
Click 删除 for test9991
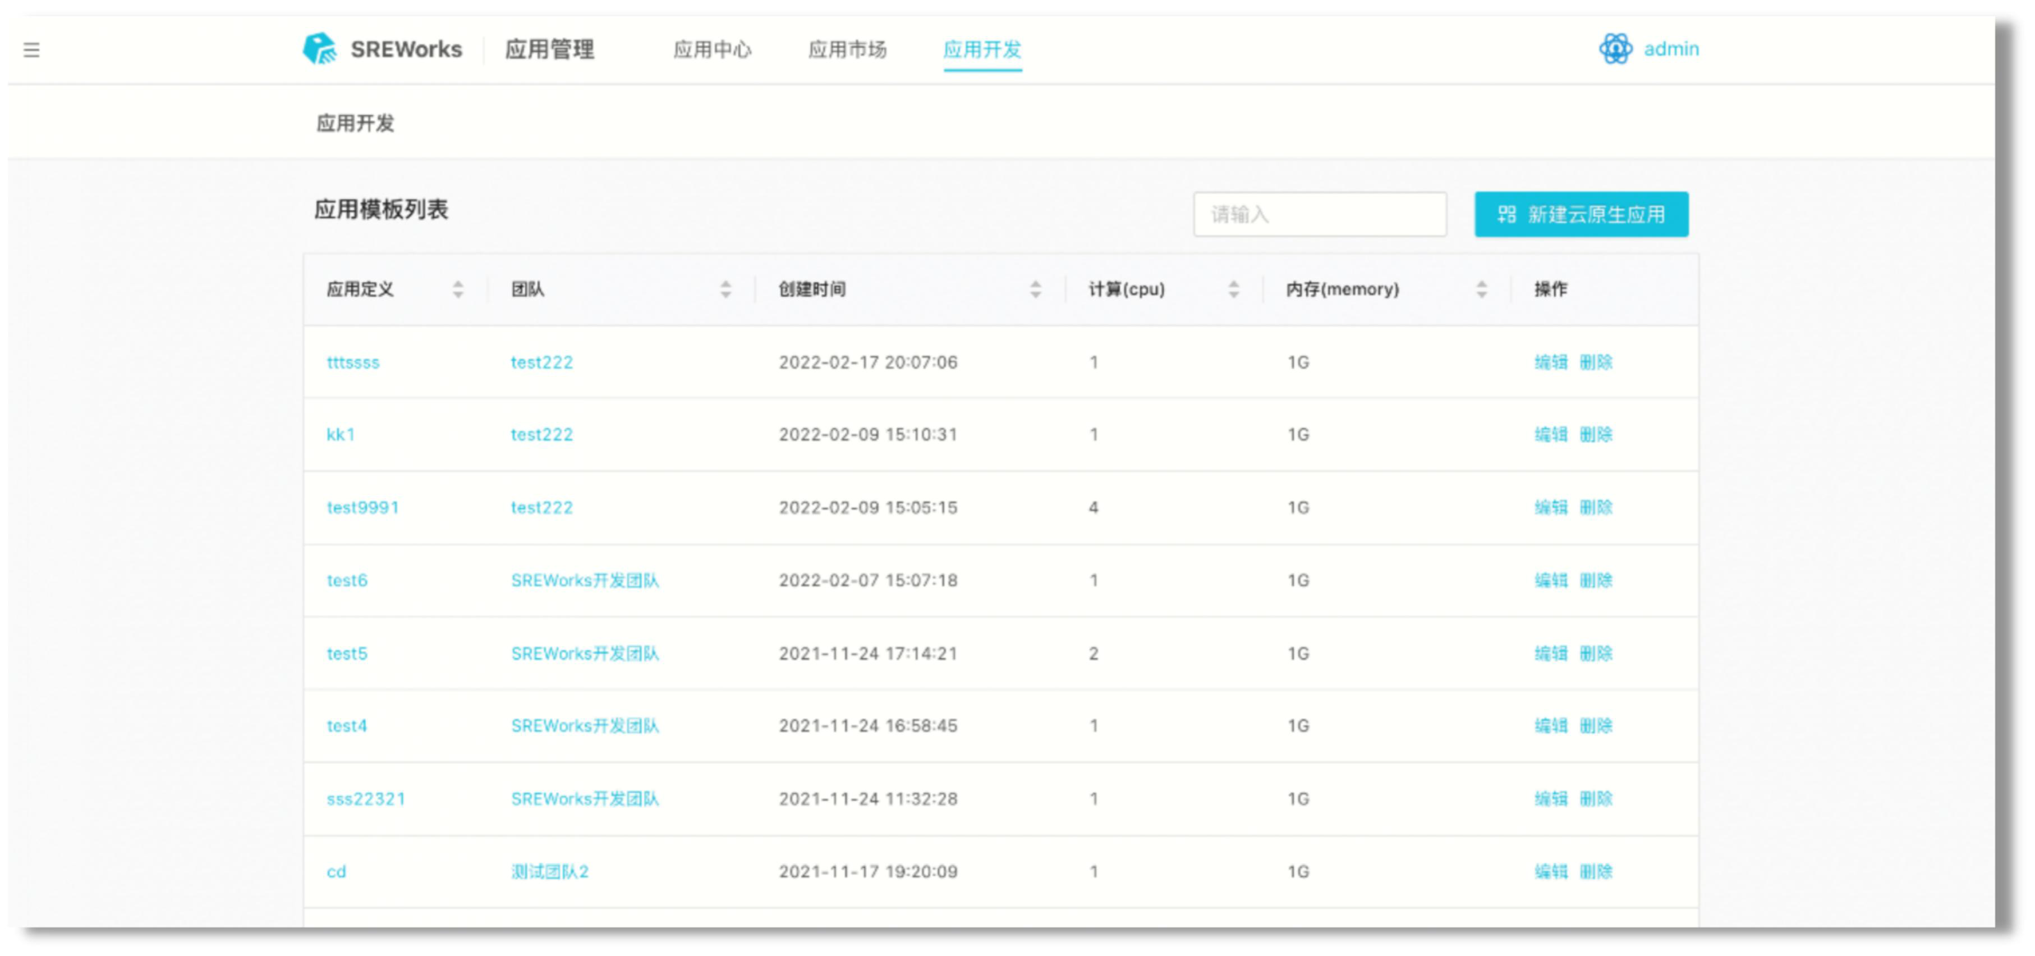[x=1596, y=507]
